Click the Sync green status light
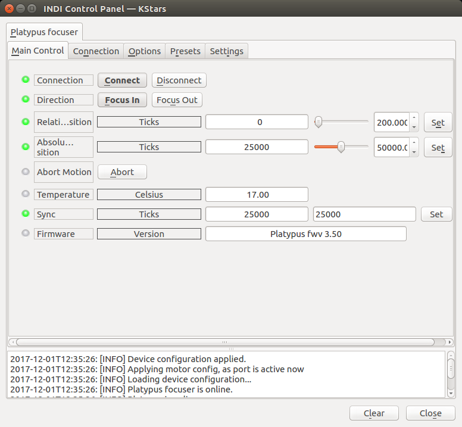 (x=26, y=214)
